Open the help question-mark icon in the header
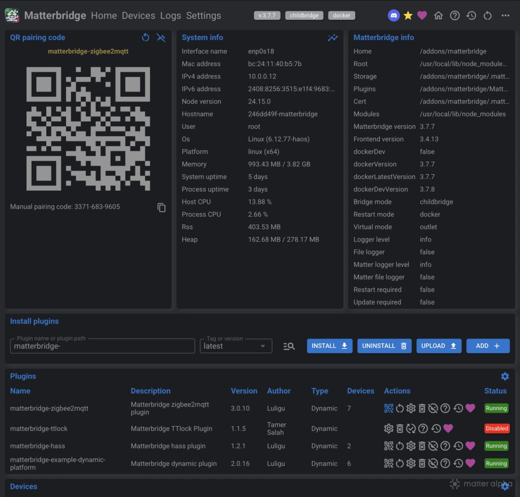 click(454, 16)
